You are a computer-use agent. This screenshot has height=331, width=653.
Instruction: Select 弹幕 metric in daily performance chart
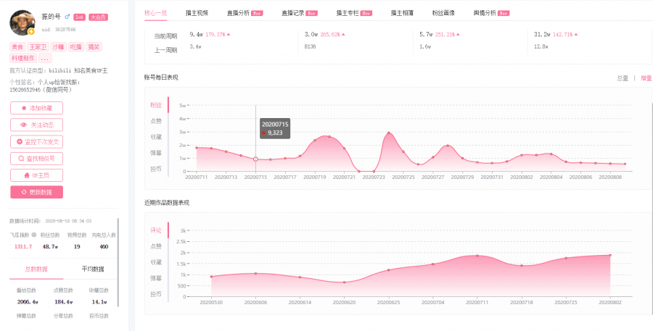coord(156,153)
